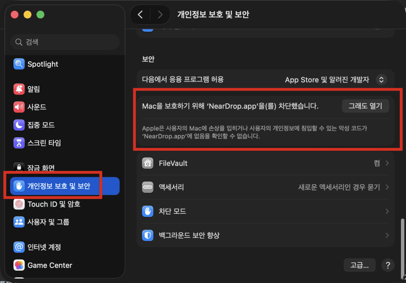Click the FileVault label text

[173, 163]
